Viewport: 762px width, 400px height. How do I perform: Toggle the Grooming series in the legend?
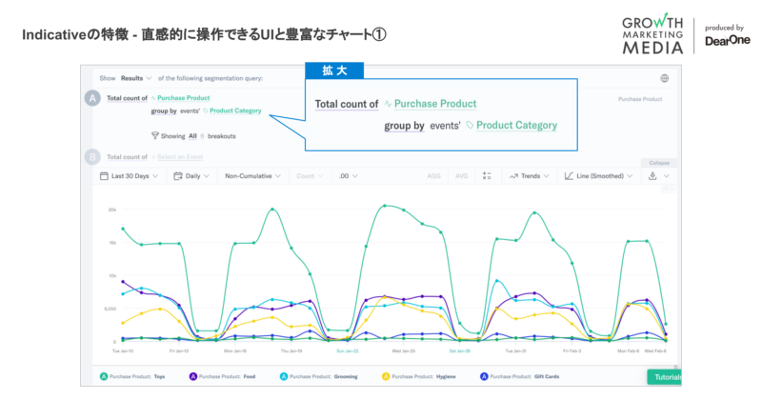[x=319, y=377]
